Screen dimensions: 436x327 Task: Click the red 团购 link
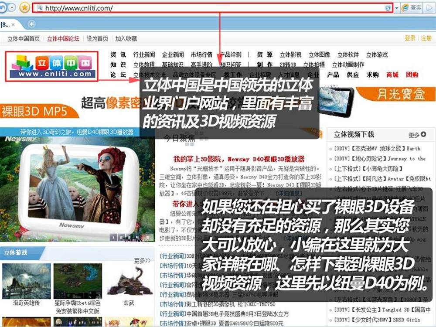(x=412, y=75)
